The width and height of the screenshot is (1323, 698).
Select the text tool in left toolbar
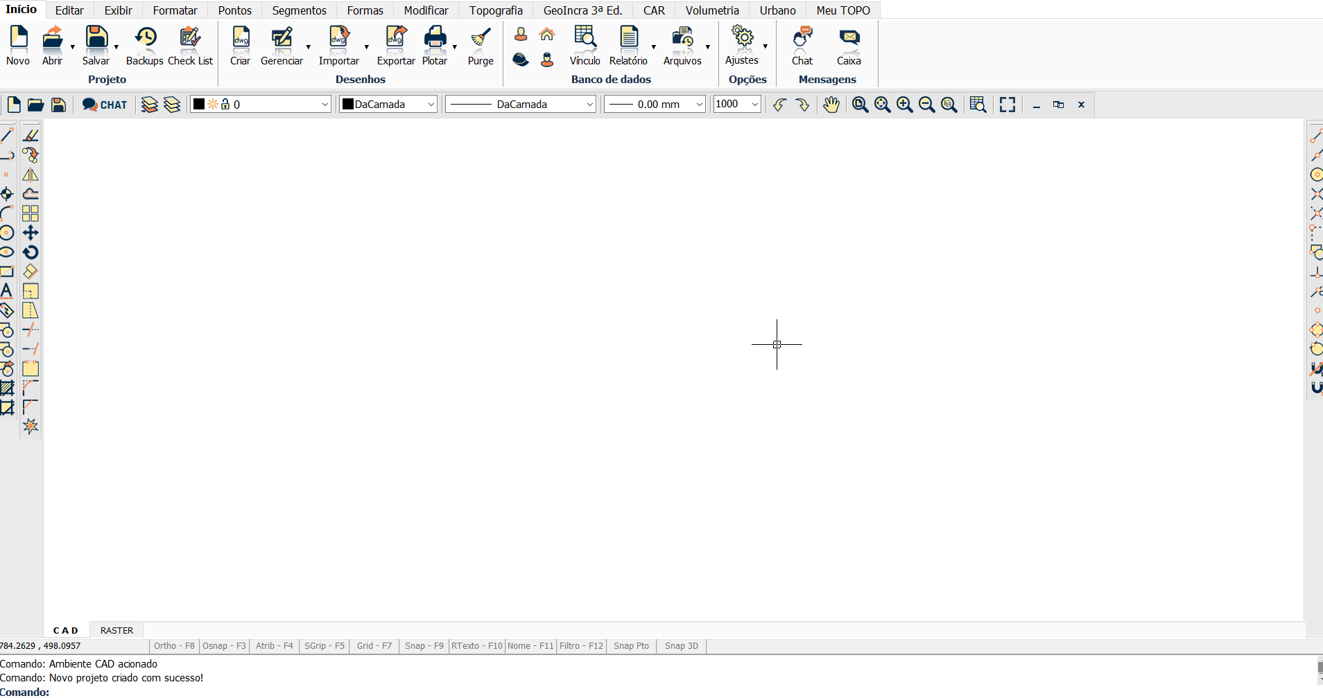click(7, 291)
